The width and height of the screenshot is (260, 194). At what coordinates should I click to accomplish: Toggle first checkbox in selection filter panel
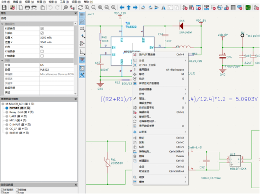[x=2, y=190]
